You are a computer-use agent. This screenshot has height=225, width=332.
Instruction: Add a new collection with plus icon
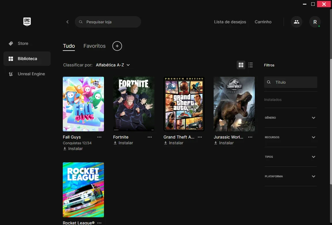pos(117,46)
